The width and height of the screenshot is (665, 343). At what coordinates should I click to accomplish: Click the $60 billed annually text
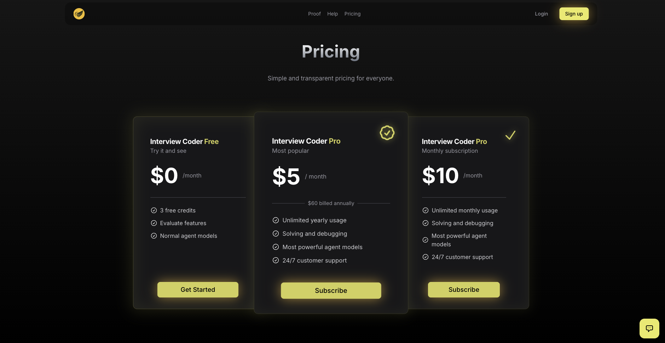(331, 203)
